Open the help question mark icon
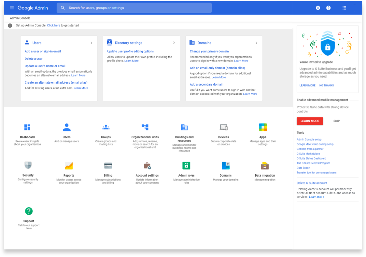 pyautogui.click(x=328, y=7)
